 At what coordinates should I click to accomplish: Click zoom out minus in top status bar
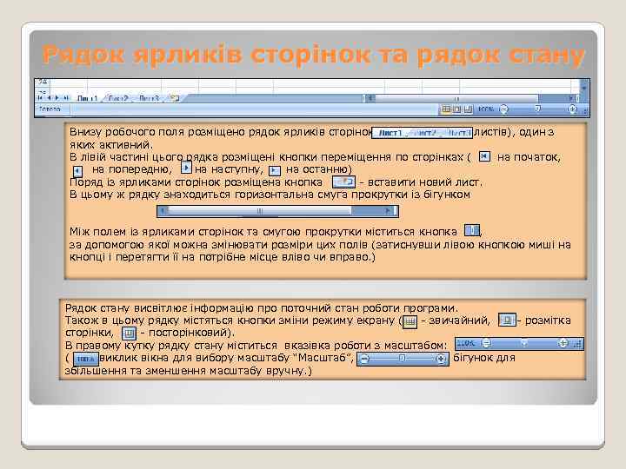[504, 109]
